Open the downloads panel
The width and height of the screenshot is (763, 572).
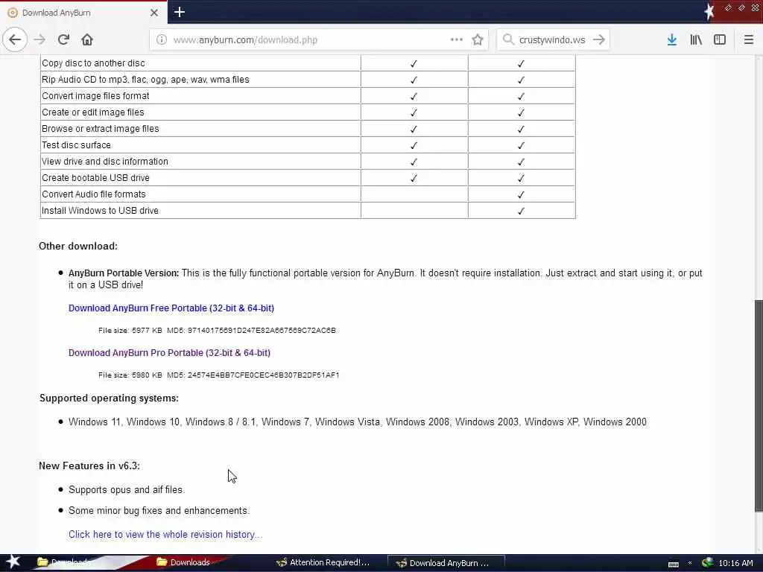(672, 40)
